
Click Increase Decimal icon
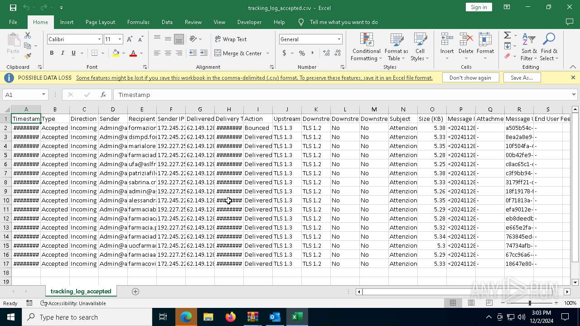(327, 53)
